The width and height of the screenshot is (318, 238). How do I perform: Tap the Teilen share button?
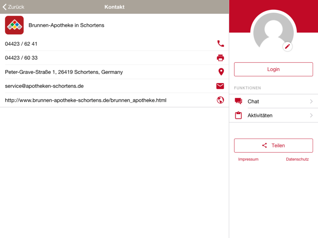(273, 146)
